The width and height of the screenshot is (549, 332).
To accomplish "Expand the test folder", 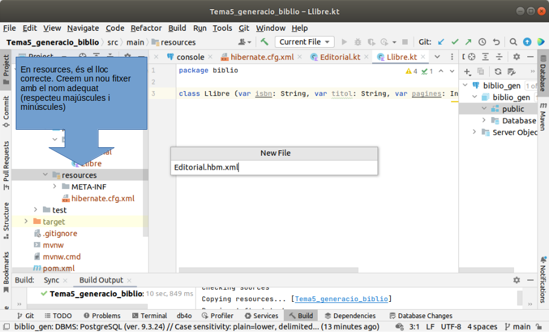I will 36,209.
